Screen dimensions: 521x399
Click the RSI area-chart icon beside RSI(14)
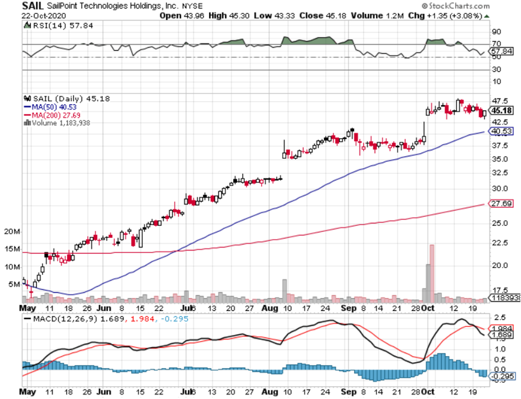(27, 25)
